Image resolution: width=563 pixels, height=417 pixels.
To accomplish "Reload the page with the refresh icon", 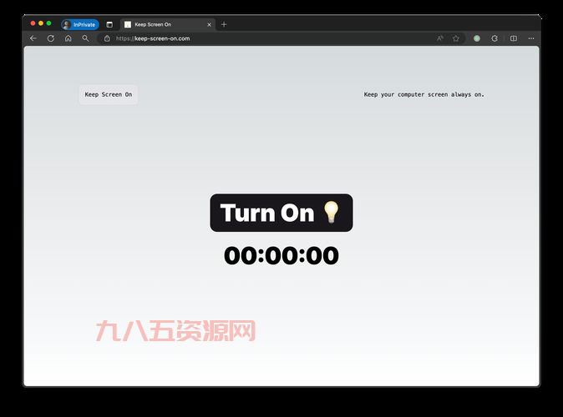I will 51,38.
